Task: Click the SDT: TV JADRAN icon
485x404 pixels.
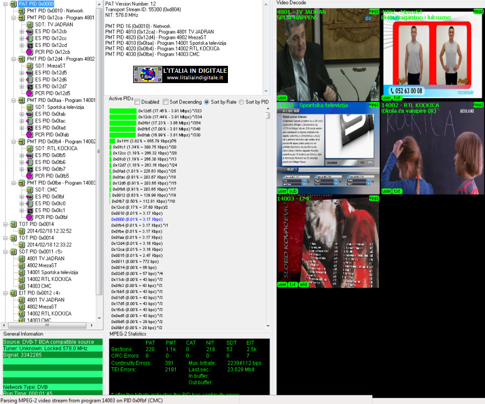Action: [30, 24]
